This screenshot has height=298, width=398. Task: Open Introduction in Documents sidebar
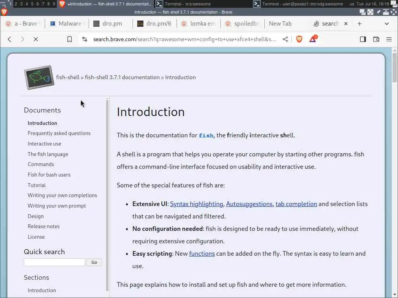click(x=42, y=123)
